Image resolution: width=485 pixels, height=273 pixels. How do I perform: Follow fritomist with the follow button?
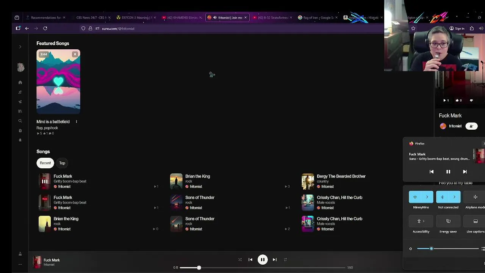471,126
